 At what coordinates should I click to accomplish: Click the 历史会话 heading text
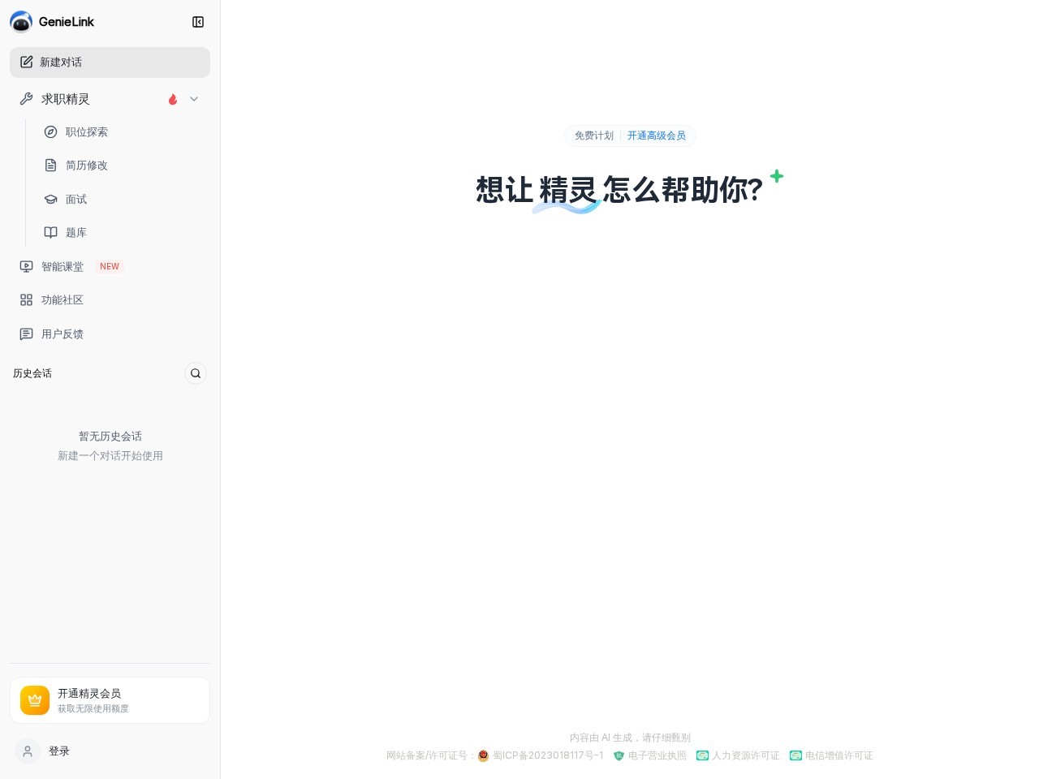pos(32,373)
